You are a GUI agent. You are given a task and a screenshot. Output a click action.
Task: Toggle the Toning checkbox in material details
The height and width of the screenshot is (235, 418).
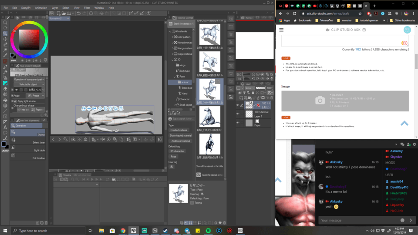click(x=192, y=203)
